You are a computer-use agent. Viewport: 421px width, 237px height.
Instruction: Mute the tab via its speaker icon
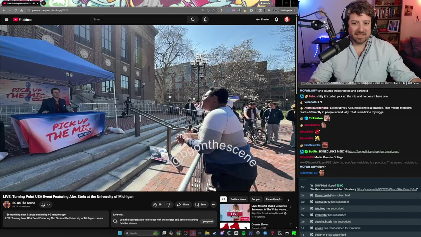pyautogui.click(x=34, y=3)
